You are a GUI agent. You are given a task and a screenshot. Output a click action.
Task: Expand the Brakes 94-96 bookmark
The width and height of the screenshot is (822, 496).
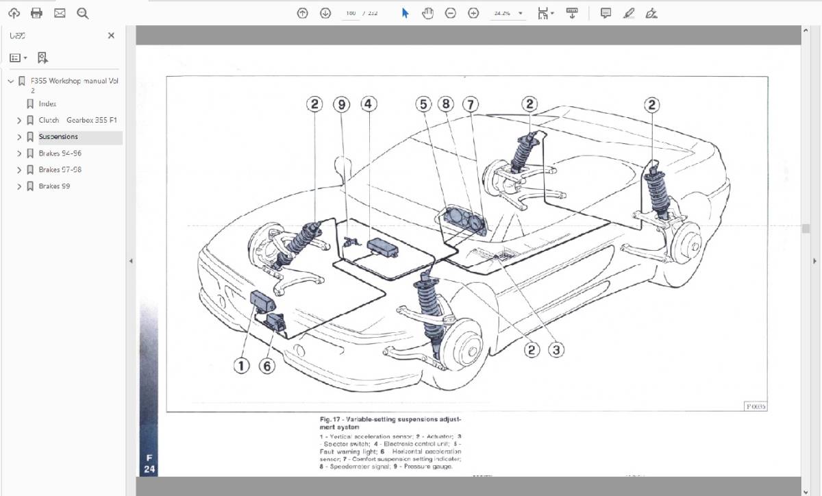[x=19, y=153]
